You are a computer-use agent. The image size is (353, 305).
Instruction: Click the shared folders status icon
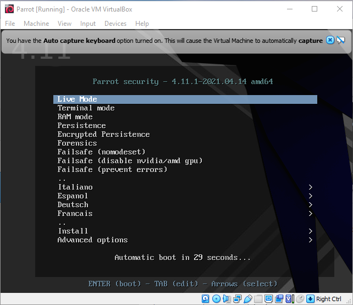[x=258, y=299]
